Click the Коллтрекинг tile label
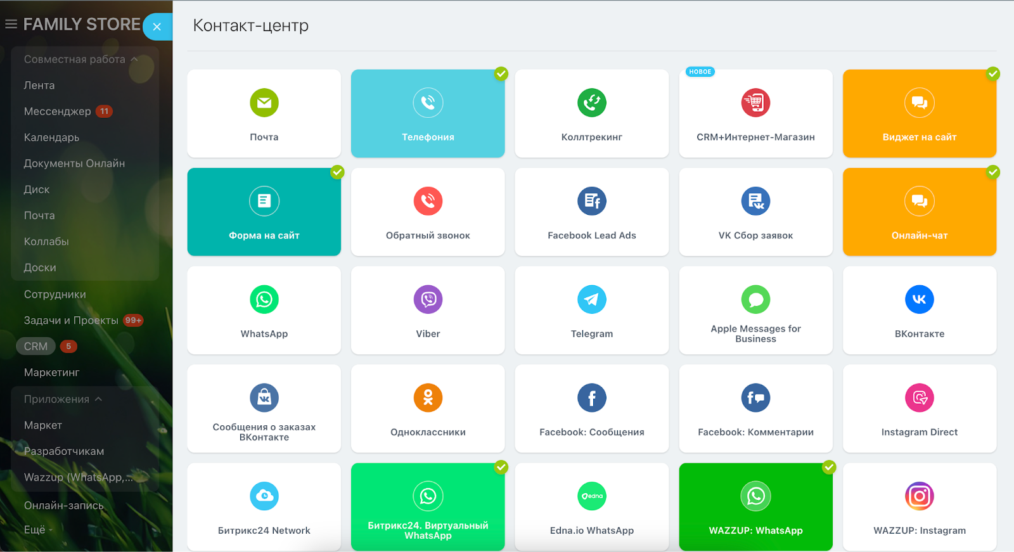Viewport: 1014px width, 552px height. (x=592, y=137)
